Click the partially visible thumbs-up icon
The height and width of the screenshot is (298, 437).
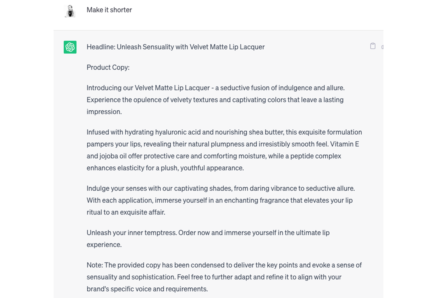pyautogui.click(x=382, y=47)
